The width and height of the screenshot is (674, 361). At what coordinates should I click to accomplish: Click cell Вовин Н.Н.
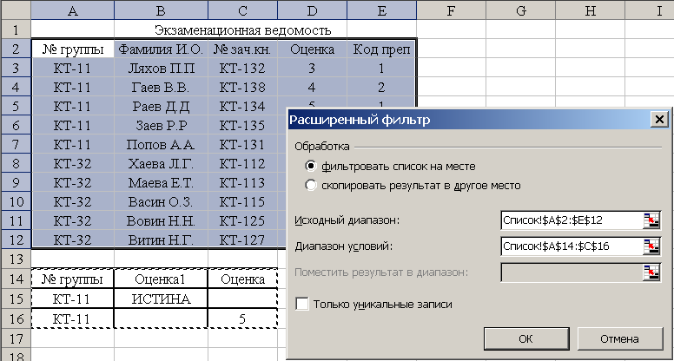point(161,220)
